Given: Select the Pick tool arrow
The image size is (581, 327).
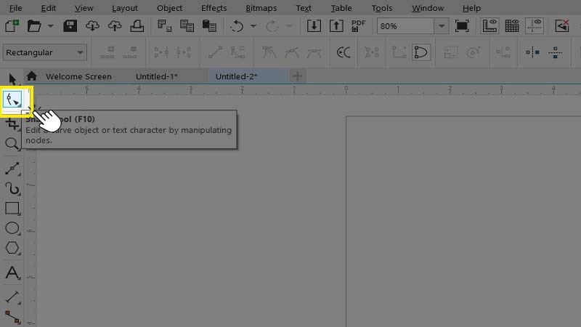Looking at the screenshot, I should [x=12, y=78].
